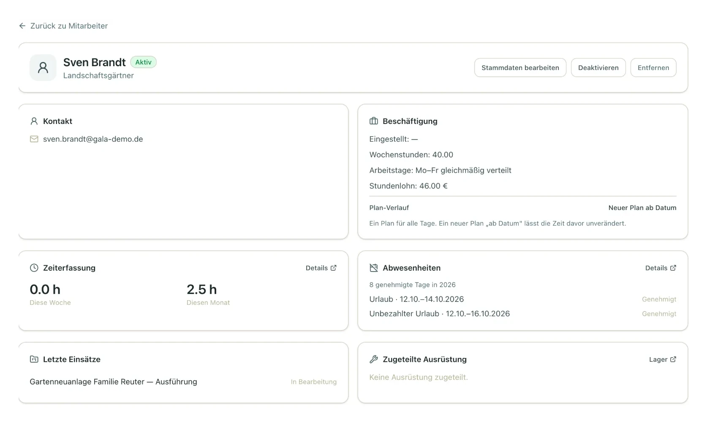Click email sven.brandt@gala-demo.de
Viewport: 707px width, 425px height.
point(93,139)
